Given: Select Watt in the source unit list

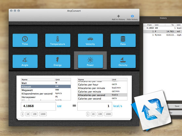Looking at the screenshot, I should 46,83.
